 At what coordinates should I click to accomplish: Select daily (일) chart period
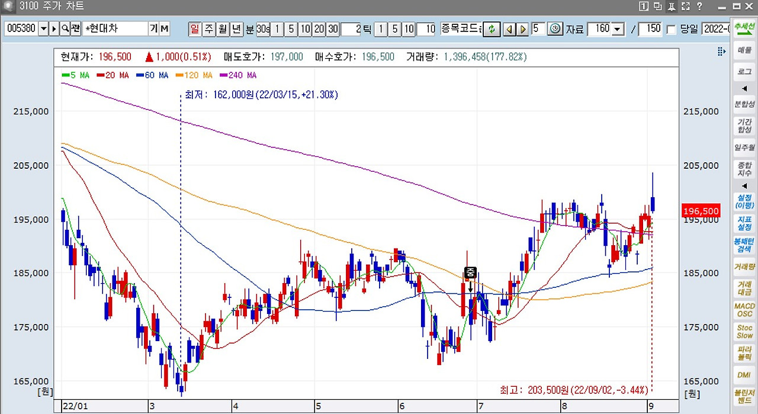pyautogui.click(x=195, y=28)
